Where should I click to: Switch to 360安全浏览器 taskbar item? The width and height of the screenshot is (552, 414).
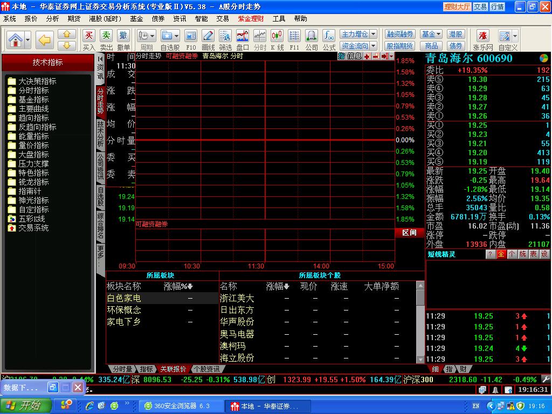pos(182,406)
